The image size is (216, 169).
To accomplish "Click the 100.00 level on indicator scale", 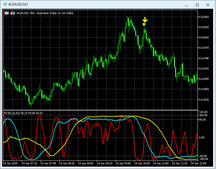I will tap(203, 115).
